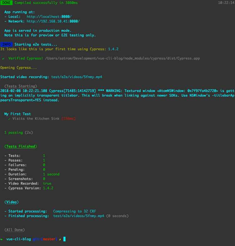Viewport: 235px width, 246px height.
Task: Click '(Tests Finished)' heading
Action: 21,146
